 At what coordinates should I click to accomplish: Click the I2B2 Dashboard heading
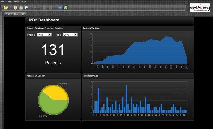click(44, 20)
